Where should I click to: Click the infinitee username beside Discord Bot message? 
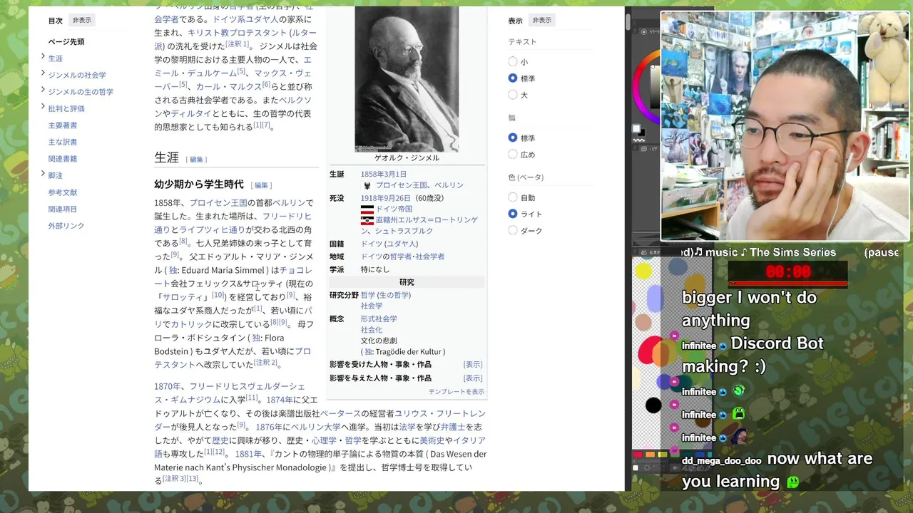(x=698, y=346)
